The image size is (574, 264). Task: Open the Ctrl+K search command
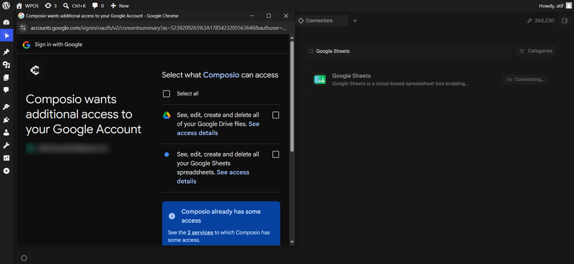pos(75,6)
